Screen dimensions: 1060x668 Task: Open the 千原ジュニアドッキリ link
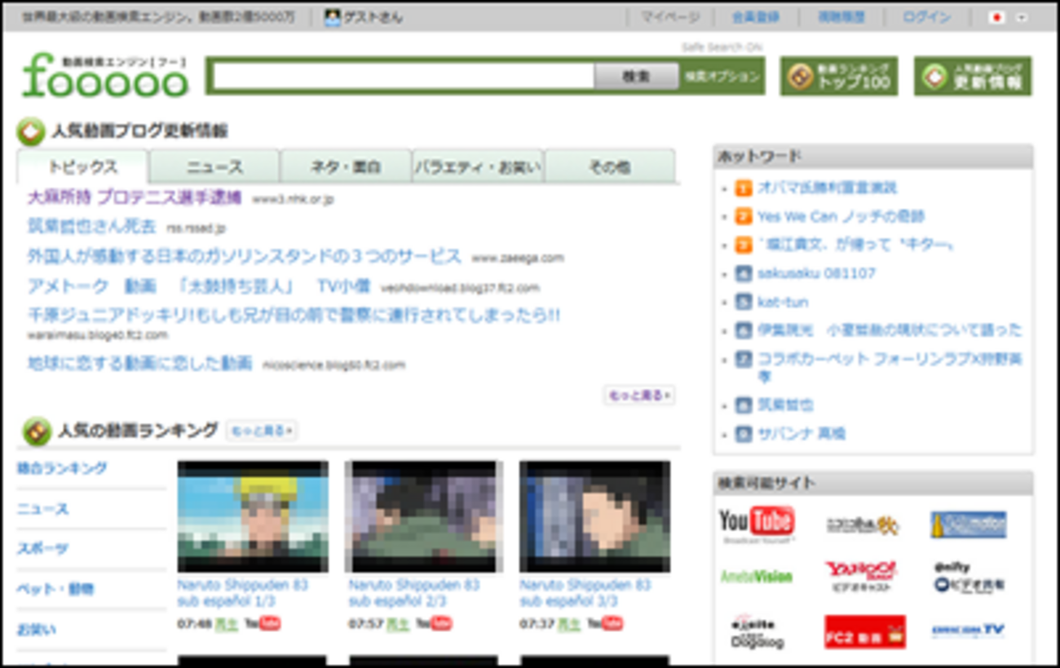click(x=294, y=315)
